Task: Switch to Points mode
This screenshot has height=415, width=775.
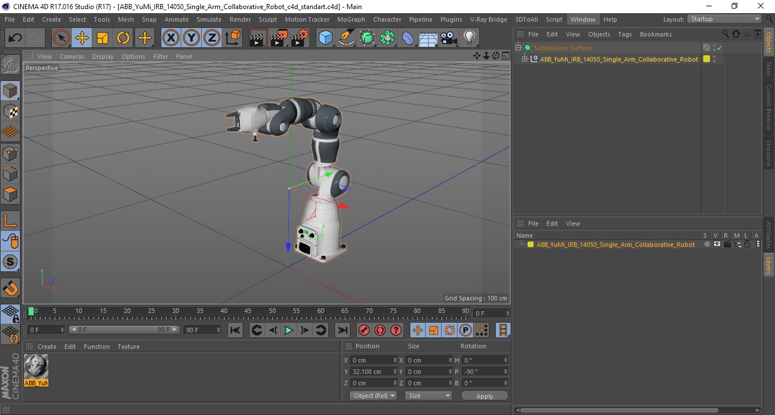Action: coord(10,153)
